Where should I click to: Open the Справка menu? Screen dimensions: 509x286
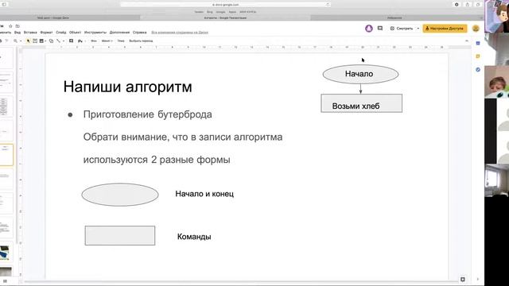[x=140, y=33]
